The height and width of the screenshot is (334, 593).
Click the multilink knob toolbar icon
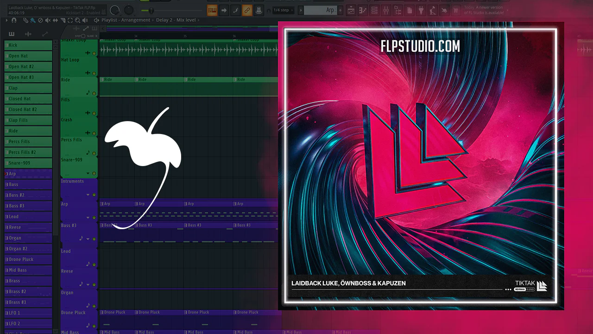(x=259, y=10)
